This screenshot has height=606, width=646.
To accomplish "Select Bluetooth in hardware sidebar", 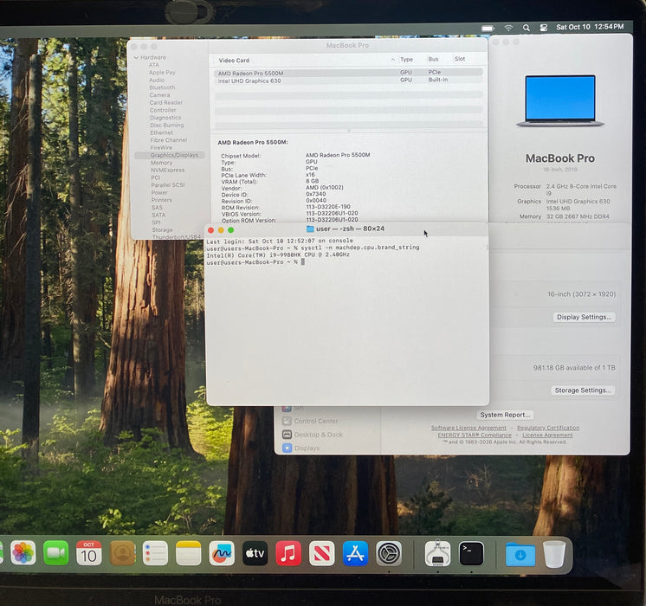I will point(162,87).
